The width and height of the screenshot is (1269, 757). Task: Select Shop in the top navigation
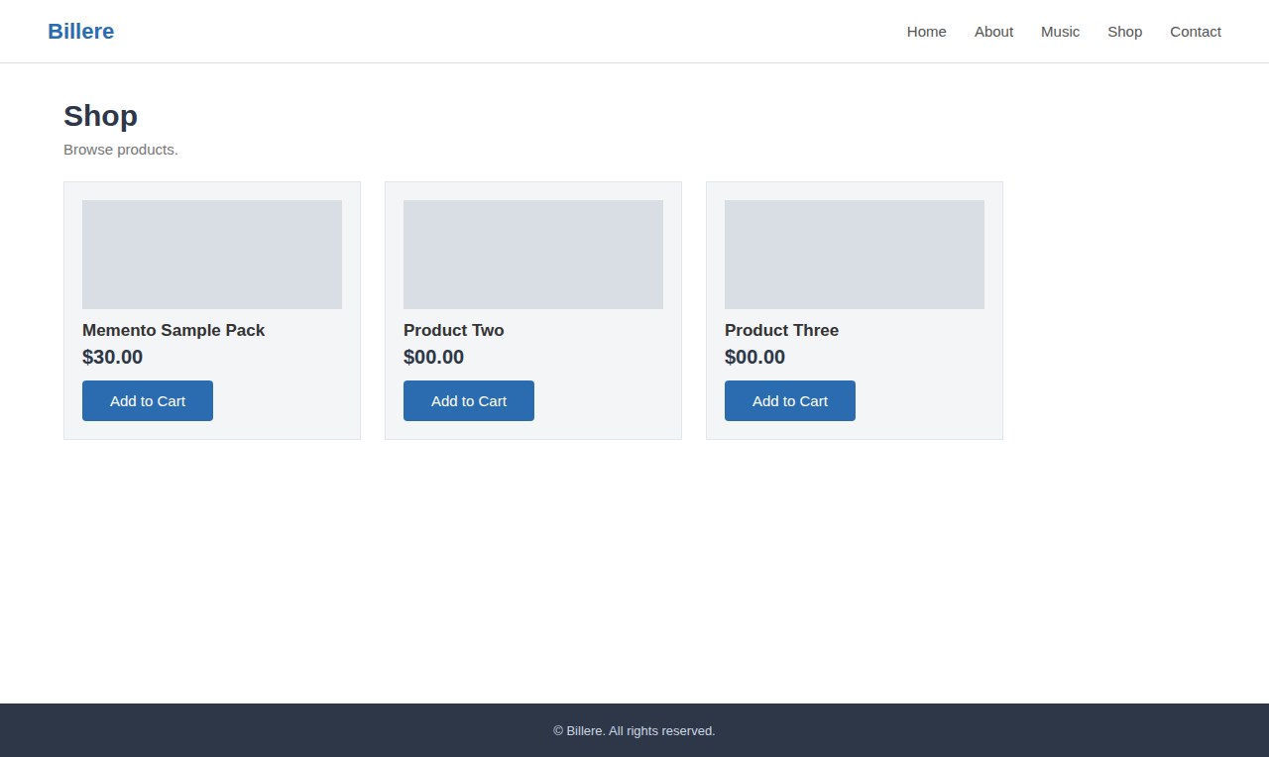(x=1124, y=32)
